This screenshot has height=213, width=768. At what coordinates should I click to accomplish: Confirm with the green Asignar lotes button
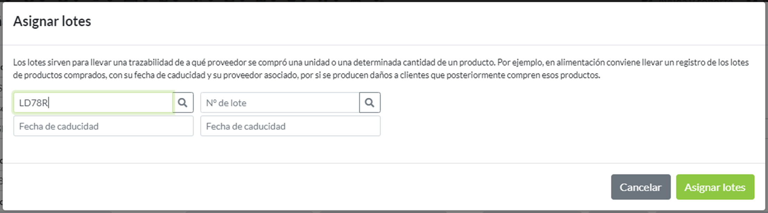pyautogui.click(x=715, y=187)
